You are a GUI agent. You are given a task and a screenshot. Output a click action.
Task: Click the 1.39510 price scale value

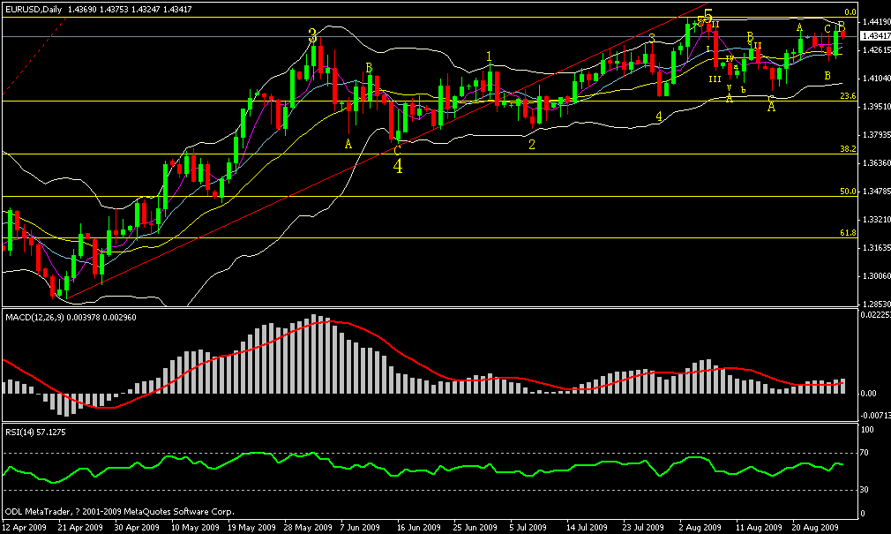876,107
